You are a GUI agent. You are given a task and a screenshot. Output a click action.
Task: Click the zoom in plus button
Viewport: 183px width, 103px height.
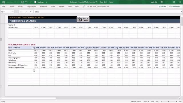click(176, 102)
